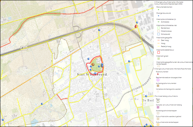This screenshot has height=127, width=193.
Task: Click the tan Molenbiotoop outline swatch
Action: click(x=159, y=31)
